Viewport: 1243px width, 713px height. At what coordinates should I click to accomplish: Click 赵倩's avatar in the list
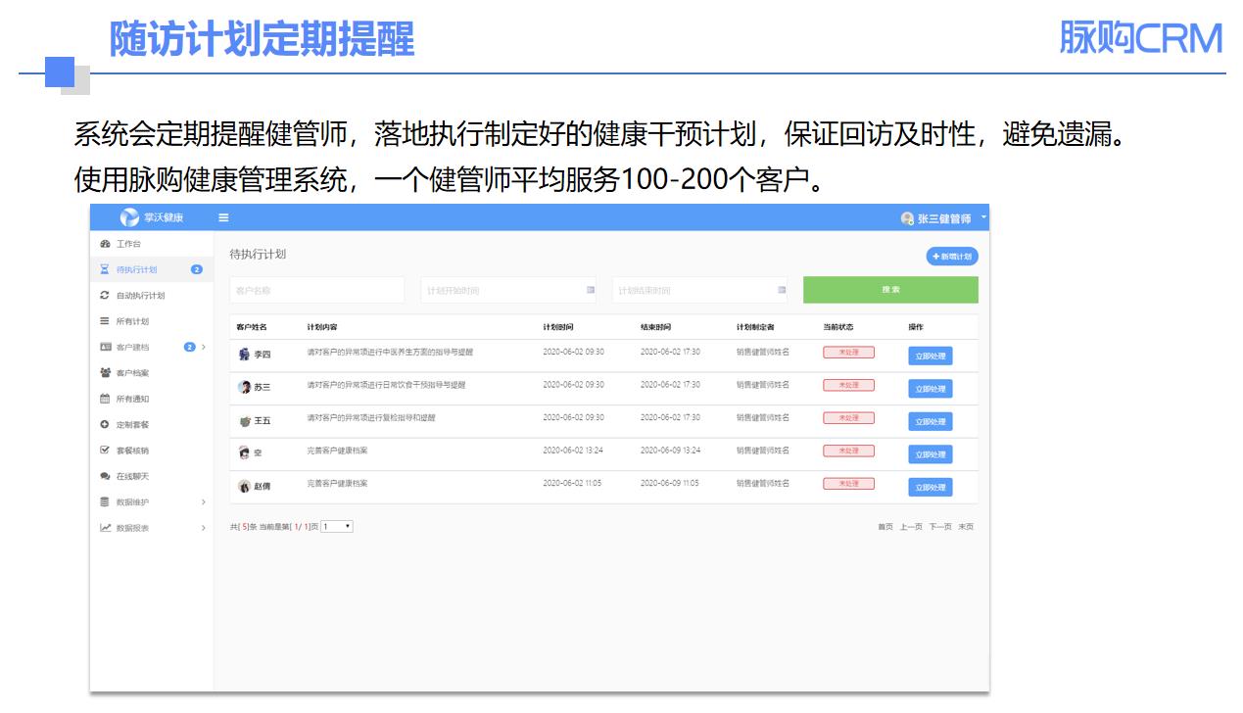click(x=244, y=486)
